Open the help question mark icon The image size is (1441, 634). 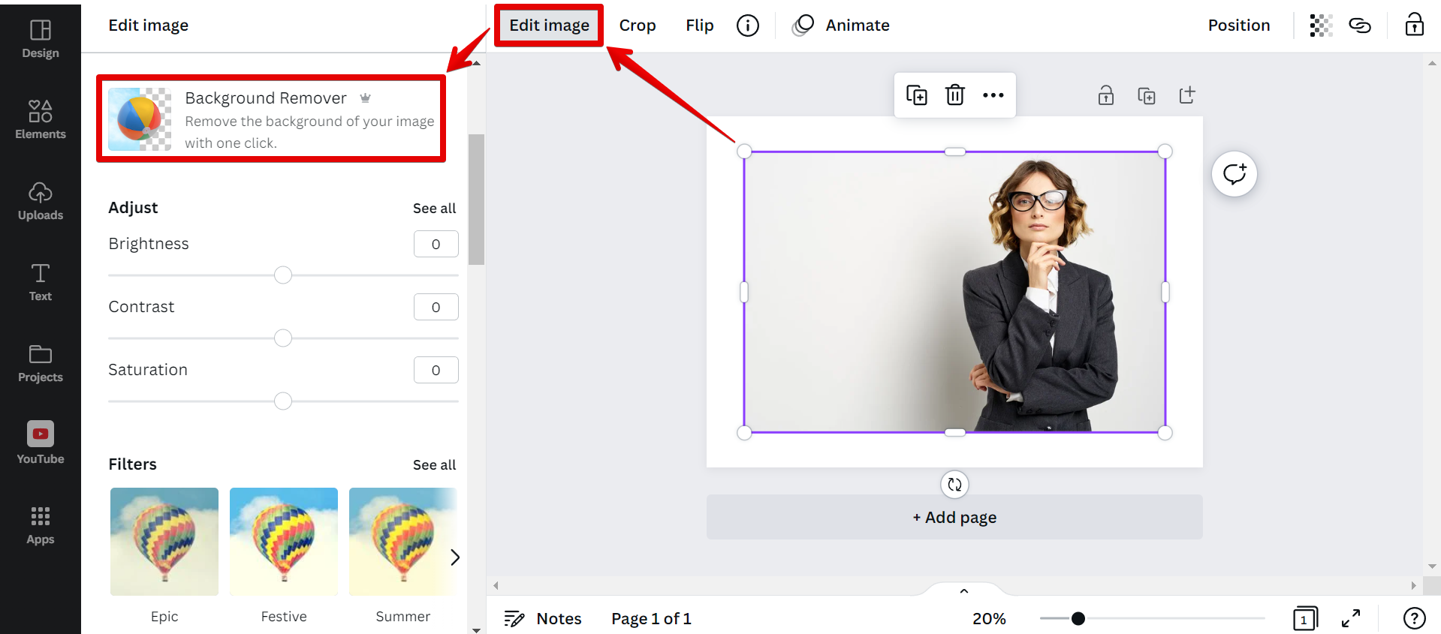1414,618
